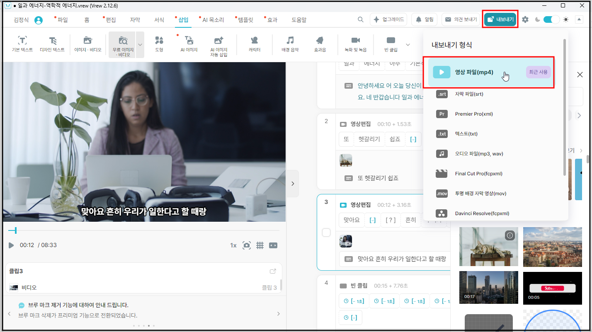Select the word 헷갈리기 in clip 2
592x332 pixels.
369,139
